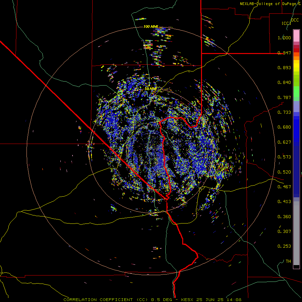This screenshot has height=302, width=302.
Task: Click the 1.000 value on the color scale
Action: pos(284,38)
